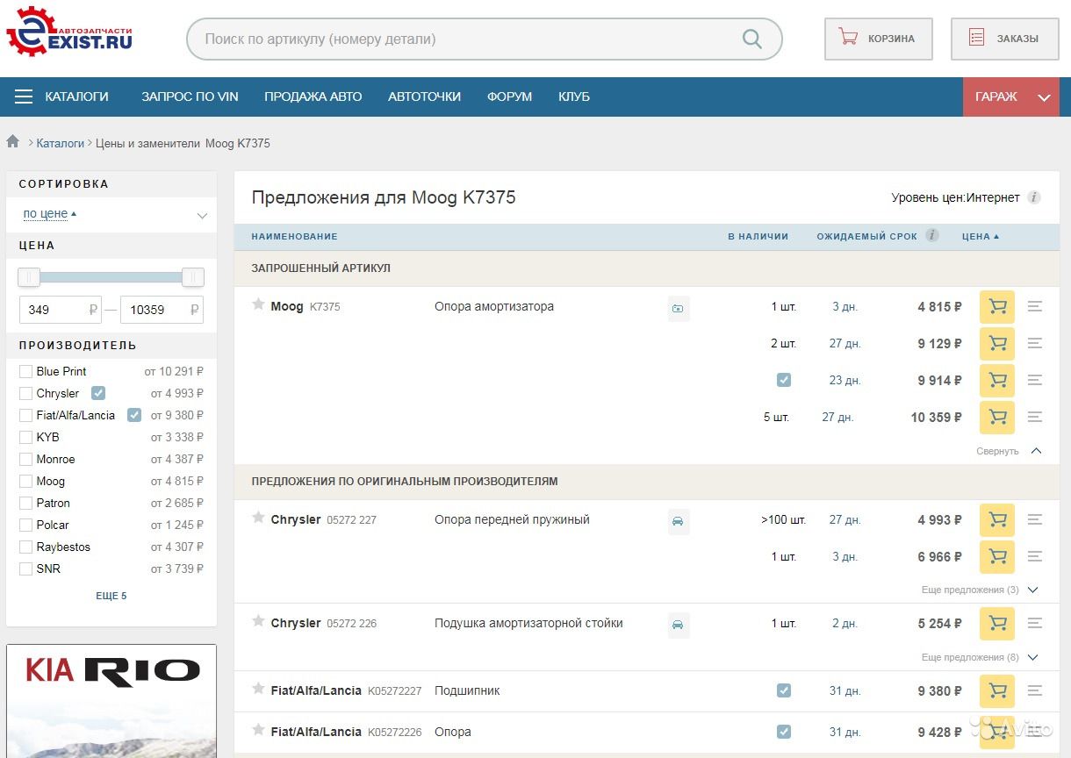Tick the Blue Print manufacturer checkbox

(x=25, y=372)
